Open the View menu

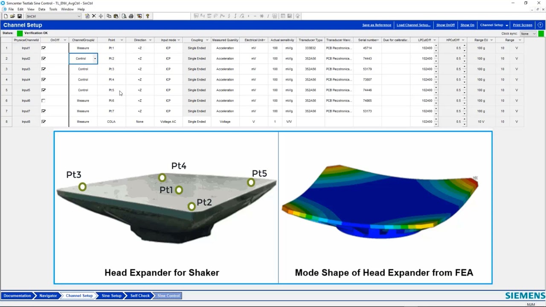[31, 9]
